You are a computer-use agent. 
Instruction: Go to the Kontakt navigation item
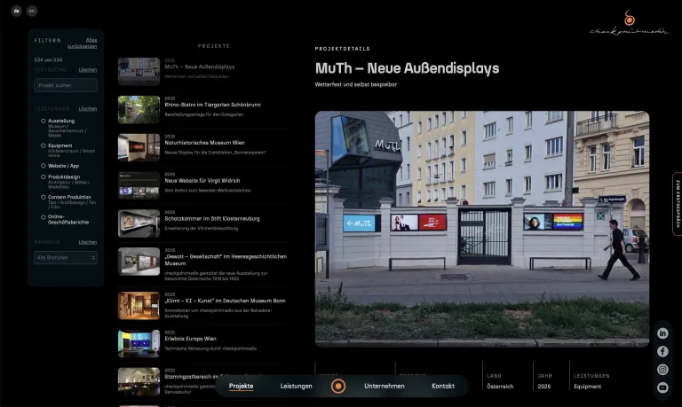[443, 386]
